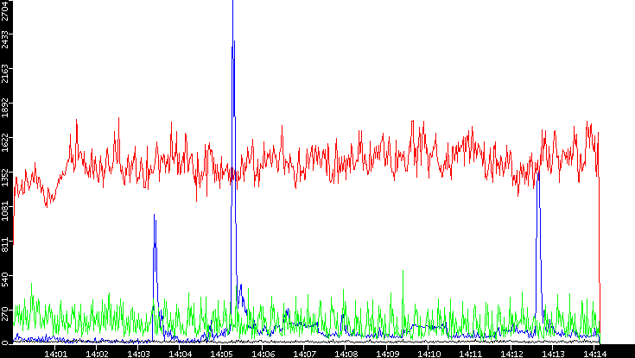This screenshot has height=358, width=635.
Task: Click the 14:08 time axis label
Action: [346, 354]
